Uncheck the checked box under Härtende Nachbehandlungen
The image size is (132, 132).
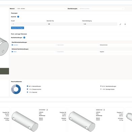[x=12, y=52]
